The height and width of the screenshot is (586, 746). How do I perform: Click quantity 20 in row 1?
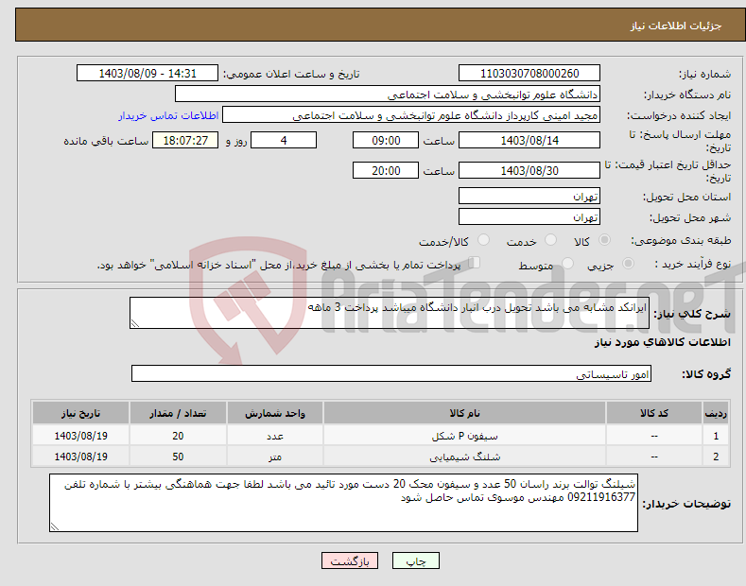point(178,436)
